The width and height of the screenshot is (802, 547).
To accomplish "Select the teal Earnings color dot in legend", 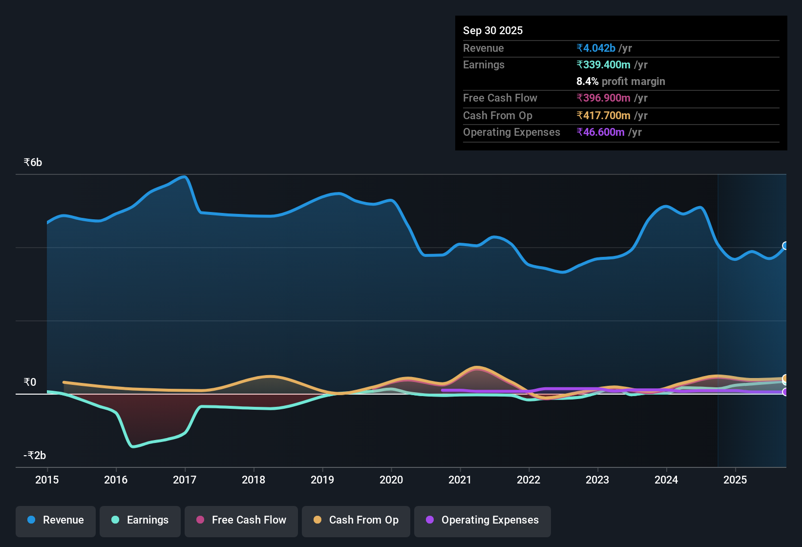I will pyautogui.click(x=115, y=520).
